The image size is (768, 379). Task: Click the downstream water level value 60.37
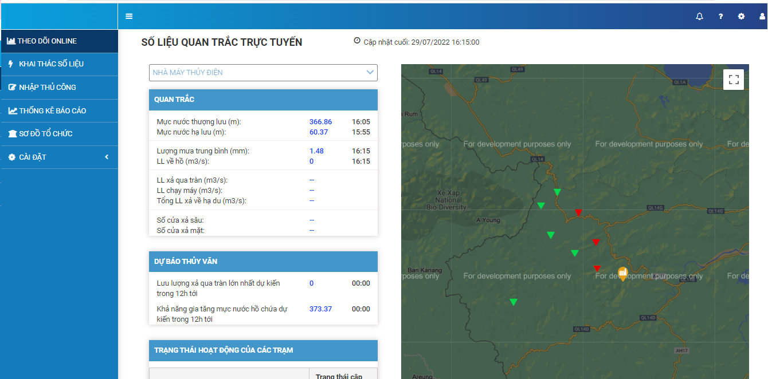pos(319,132)
